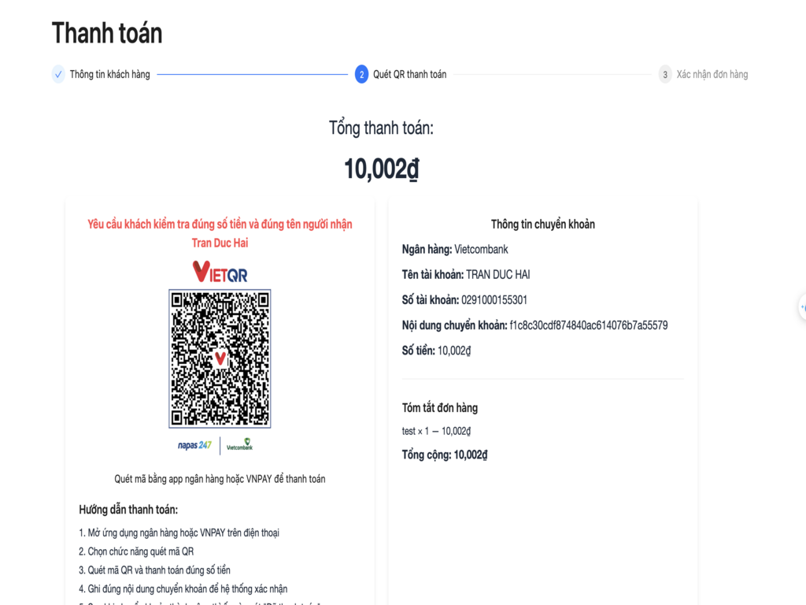Open the Xác nhận đơn hàng step
Image resolution: width=806 pixels, height=605 pixels.
pos(712,75)
